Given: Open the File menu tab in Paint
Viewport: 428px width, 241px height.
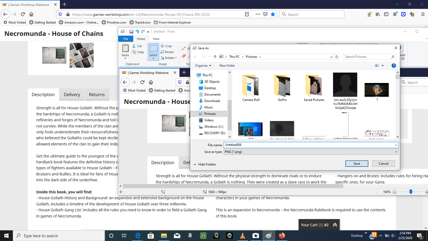Looking at the screenshot, I should coord(126,39).
